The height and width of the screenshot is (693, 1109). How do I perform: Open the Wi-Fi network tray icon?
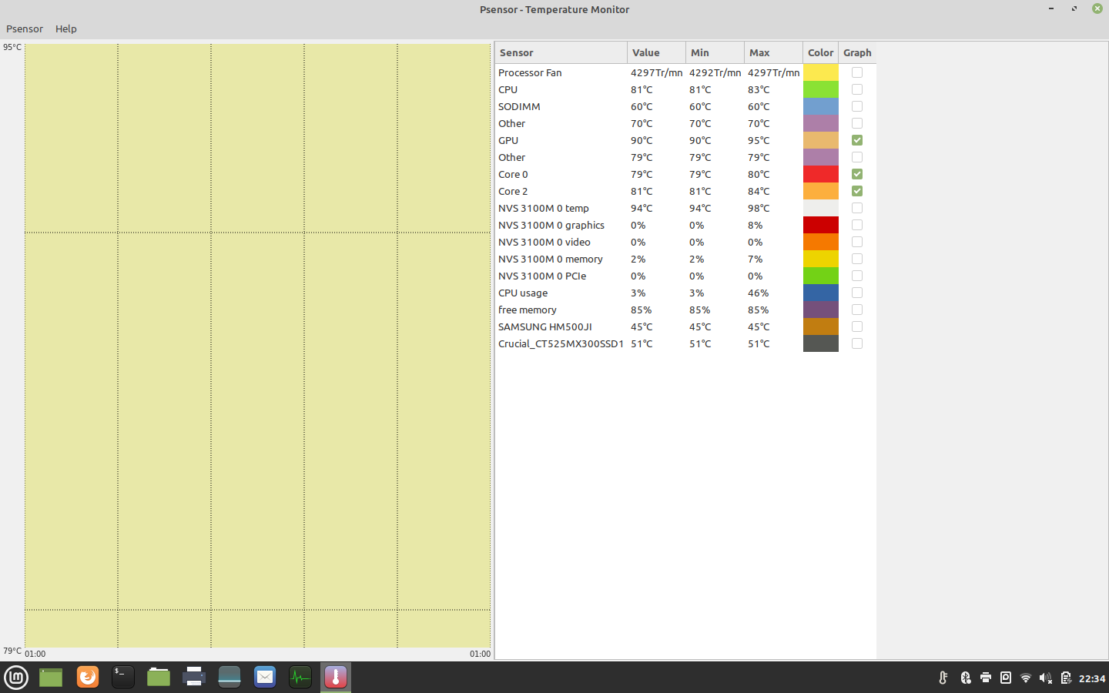(x=1025, y=678)
